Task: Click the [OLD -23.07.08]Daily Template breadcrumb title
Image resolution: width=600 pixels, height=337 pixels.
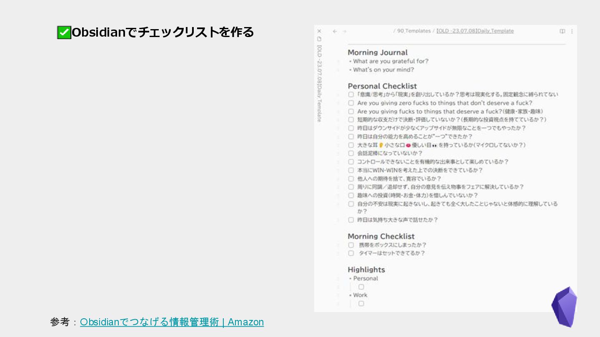Action: (x=475, y=31)
